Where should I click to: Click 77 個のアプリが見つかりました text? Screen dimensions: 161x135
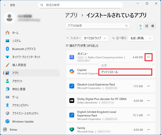(82, 46)
